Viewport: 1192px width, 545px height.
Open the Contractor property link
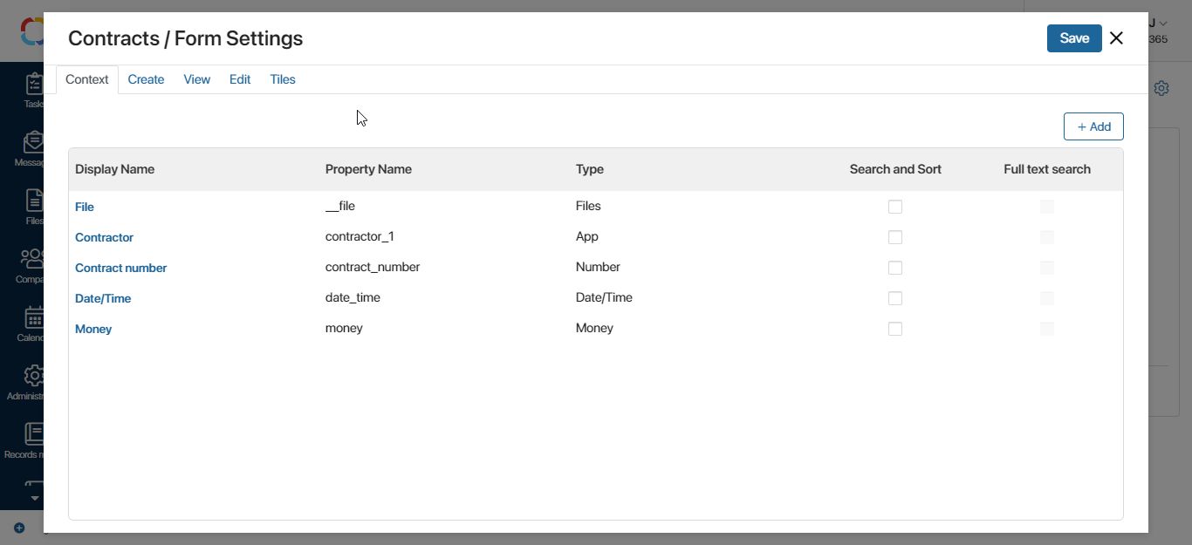click(104, 237)
